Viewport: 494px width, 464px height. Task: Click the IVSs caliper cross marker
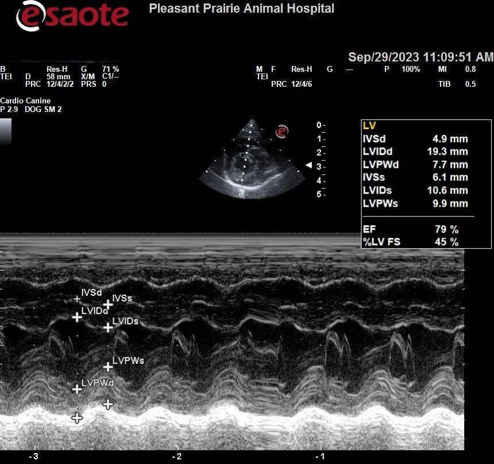click(x=107, y=304)
